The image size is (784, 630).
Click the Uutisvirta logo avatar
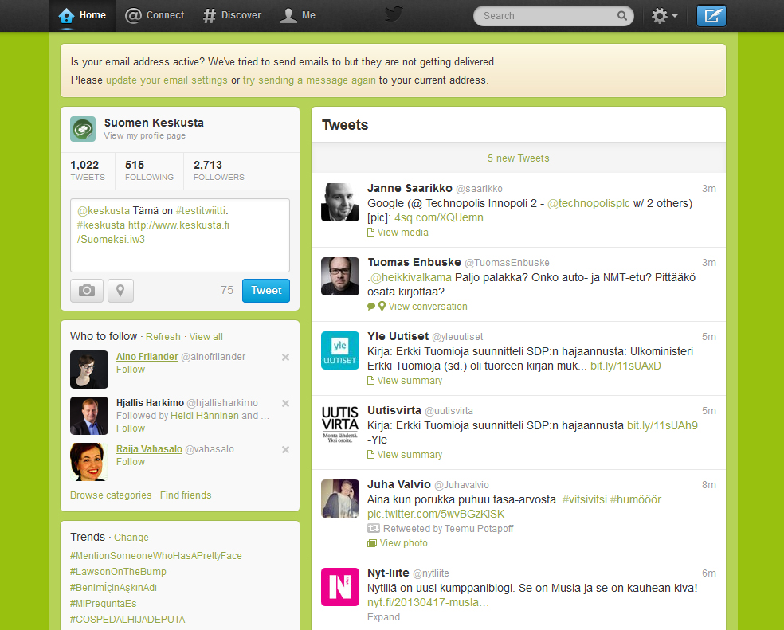pyautogui.click(x=340, y=424)
